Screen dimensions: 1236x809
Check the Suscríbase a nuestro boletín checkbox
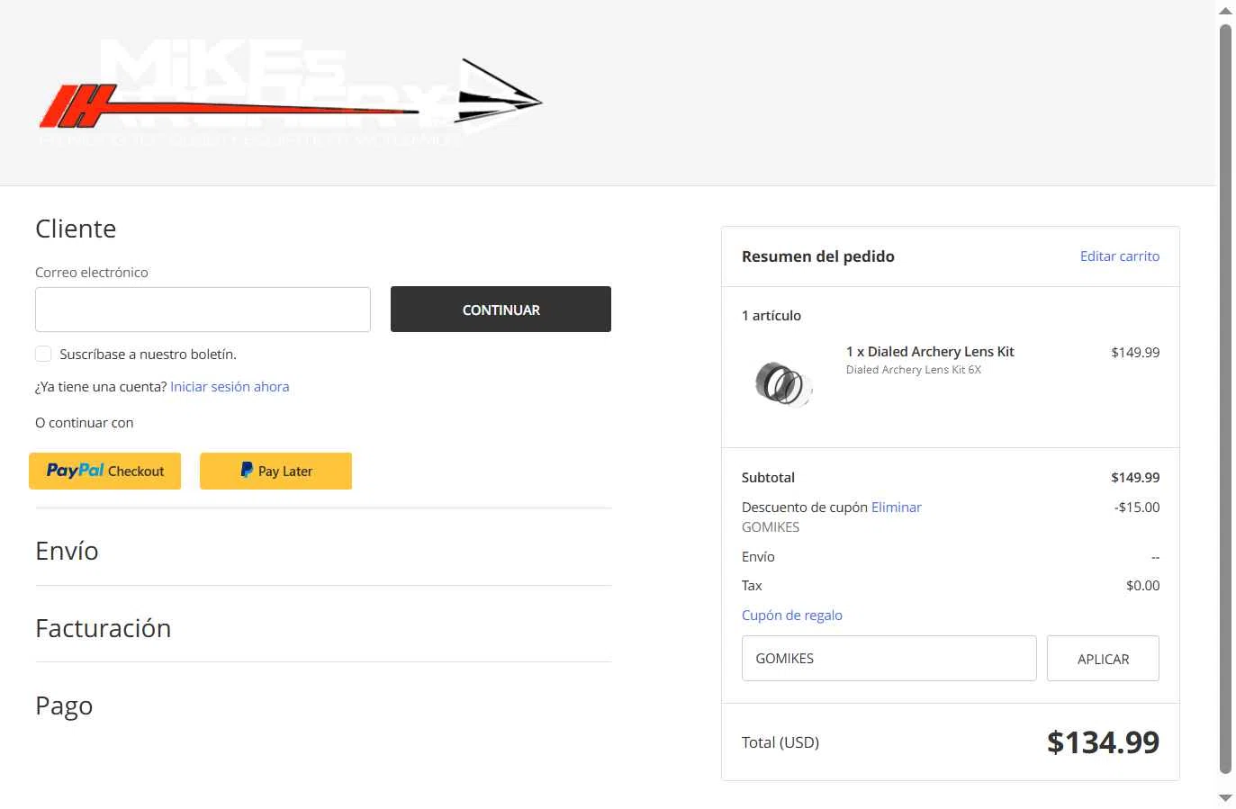click(x=43, y=354)
